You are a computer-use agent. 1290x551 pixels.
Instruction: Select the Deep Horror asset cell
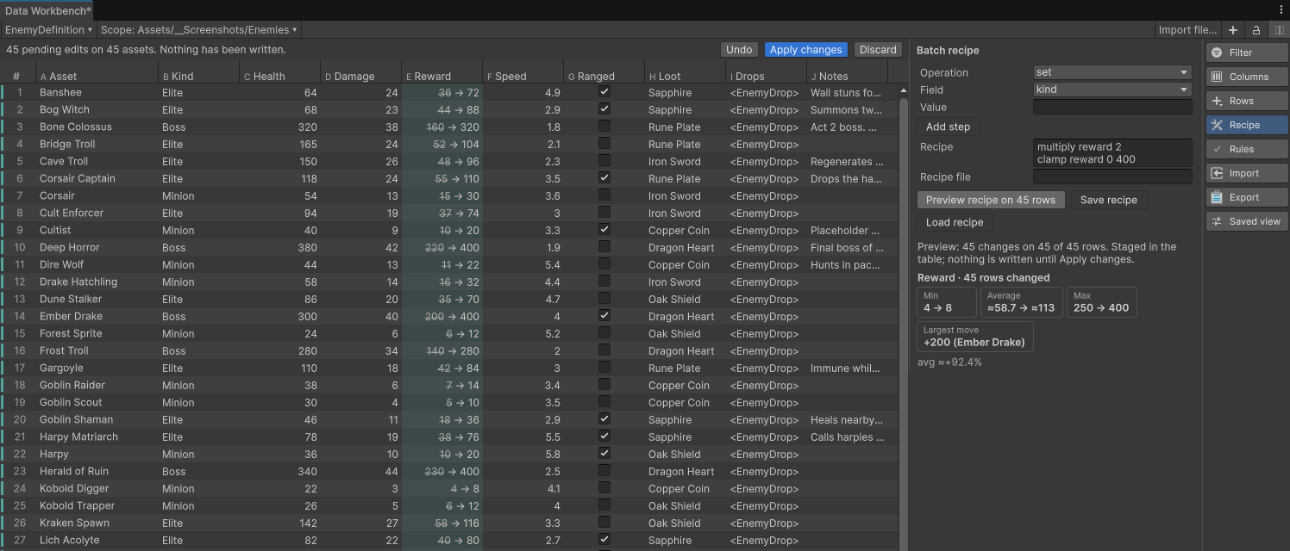(x=97, y=247)
